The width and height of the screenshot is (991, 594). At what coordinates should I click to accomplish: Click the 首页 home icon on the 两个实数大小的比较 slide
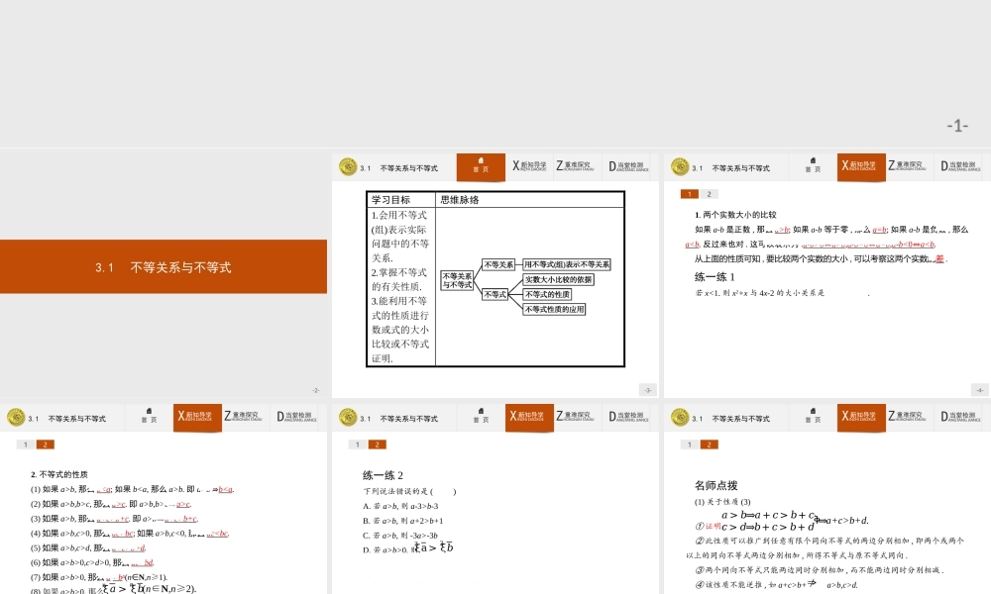812,165
